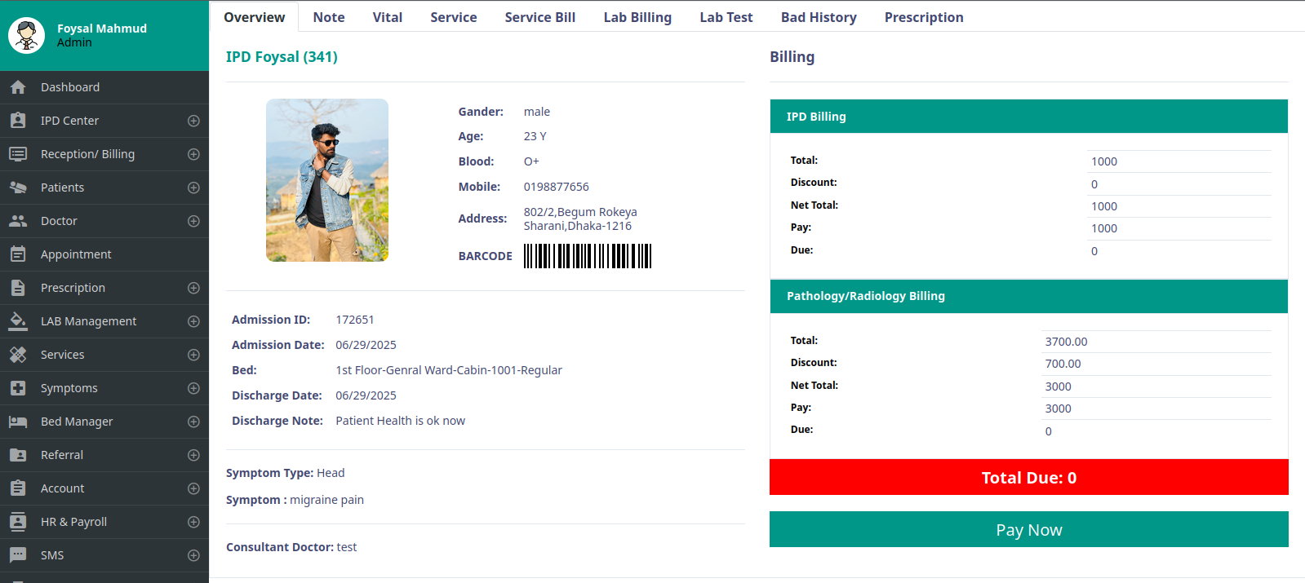The height and width of the screenshot is (583, 1305).
Task: Click the LAB Management icon
Action: click(x=18, y=321)
